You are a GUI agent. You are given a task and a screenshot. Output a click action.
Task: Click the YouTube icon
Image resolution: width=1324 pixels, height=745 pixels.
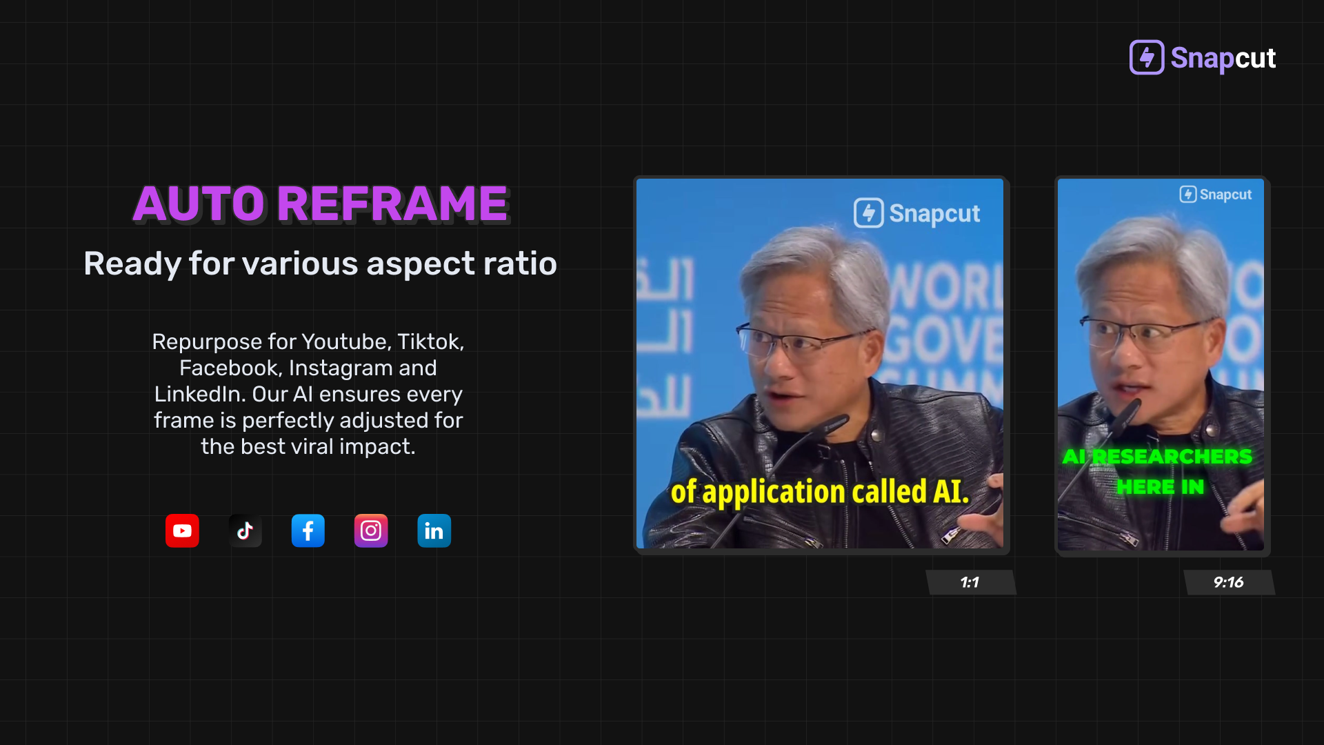tap(182, 530)
